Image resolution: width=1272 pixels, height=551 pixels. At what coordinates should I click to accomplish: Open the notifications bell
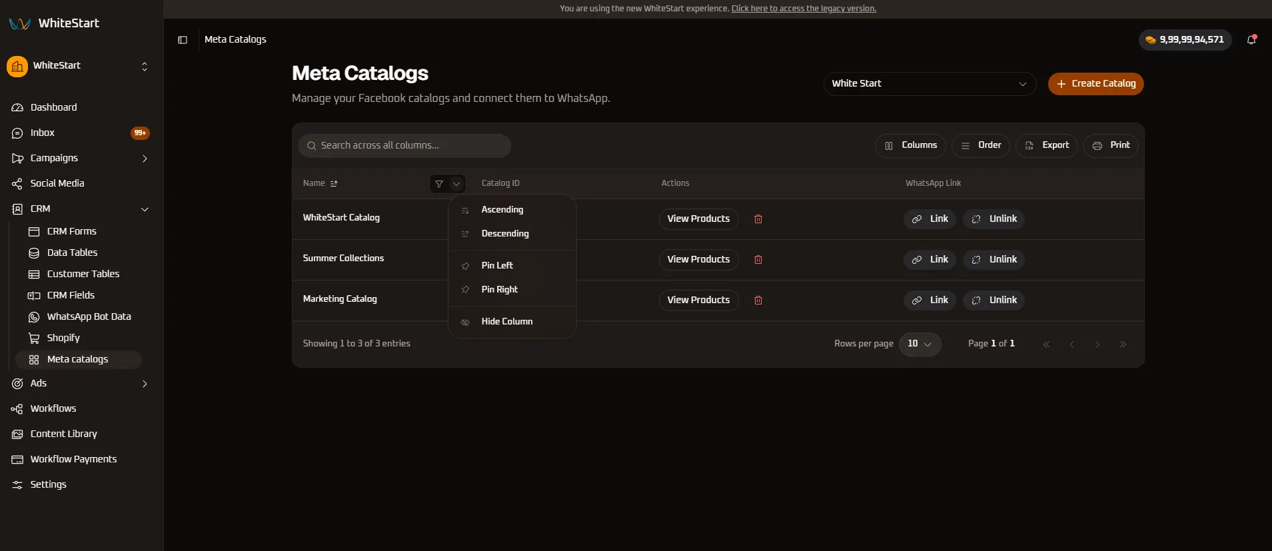pyautogui.click(x=1251, y=40)
